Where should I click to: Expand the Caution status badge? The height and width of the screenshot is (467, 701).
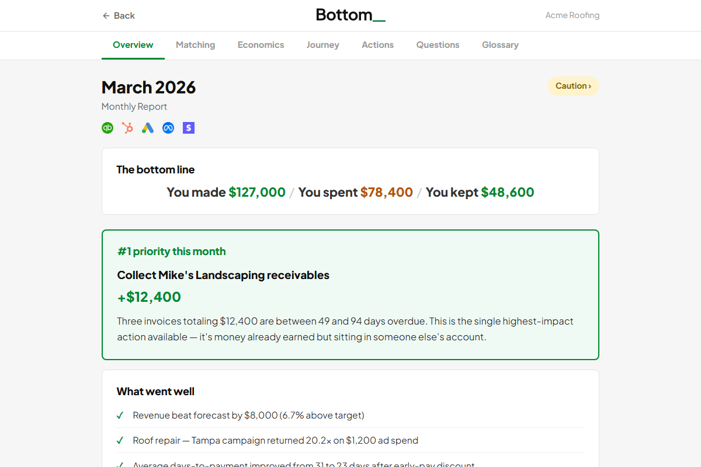(x=573, y=85)
